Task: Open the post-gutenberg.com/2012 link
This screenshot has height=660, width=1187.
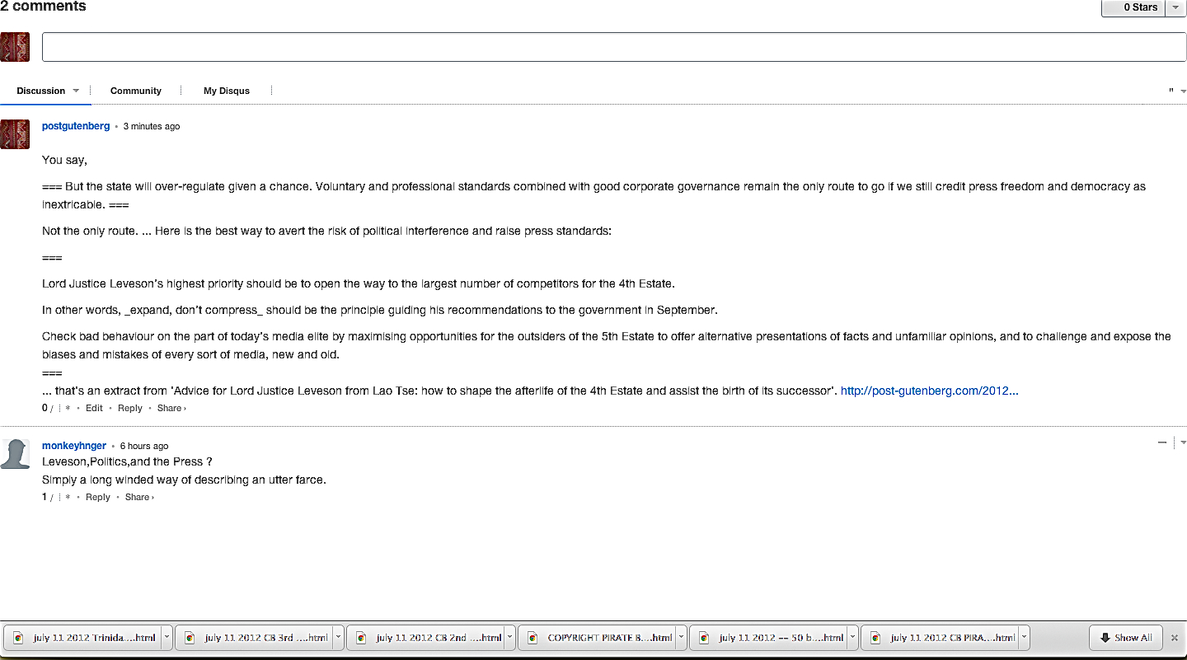Action: coord(929,391)
